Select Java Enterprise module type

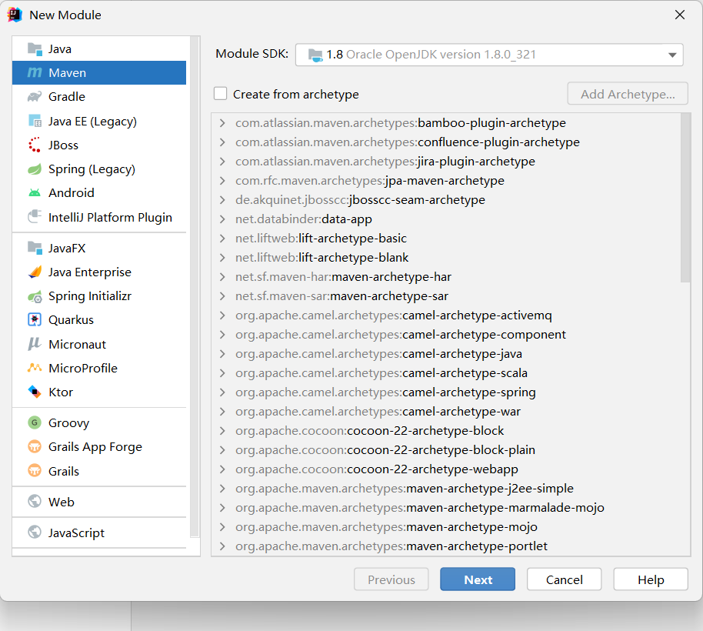click(99, 272)
